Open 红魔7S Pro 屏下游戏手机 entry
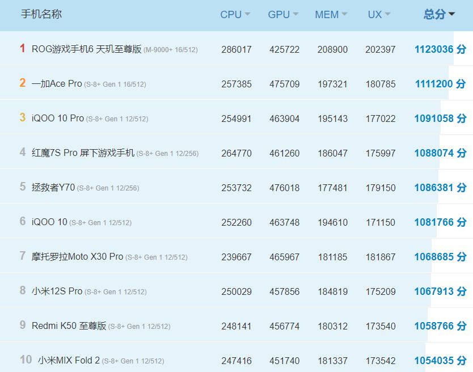Image resolution: width=473 pixels, height=372 pixels. point(83,153)
